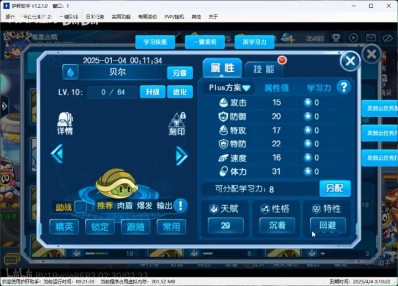Click the 到期时间 expiry status text
Image resolution: width=398 pixels, height=286 pixels.
point(360,282)
